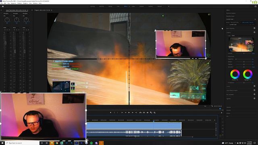This screenshot has height=145, width=258.
Task: Click the timeline playhead marker
Action: pyautogui.click(x=154, y=121)
